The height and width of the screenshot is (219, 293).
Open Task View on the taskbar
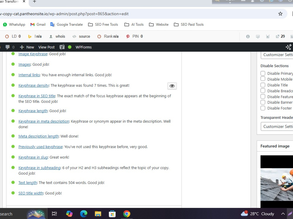tap(54, 214)
